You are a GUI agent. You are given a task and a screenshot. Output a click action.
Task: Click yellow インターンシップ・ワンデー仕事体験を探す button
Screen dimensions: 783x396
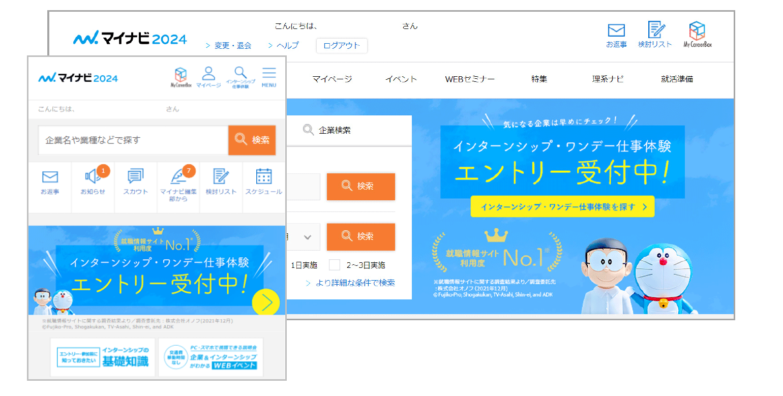pos(562,207)
